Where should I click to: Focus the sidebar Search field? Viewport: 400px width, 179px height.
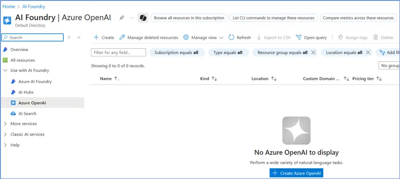[32, 38]
